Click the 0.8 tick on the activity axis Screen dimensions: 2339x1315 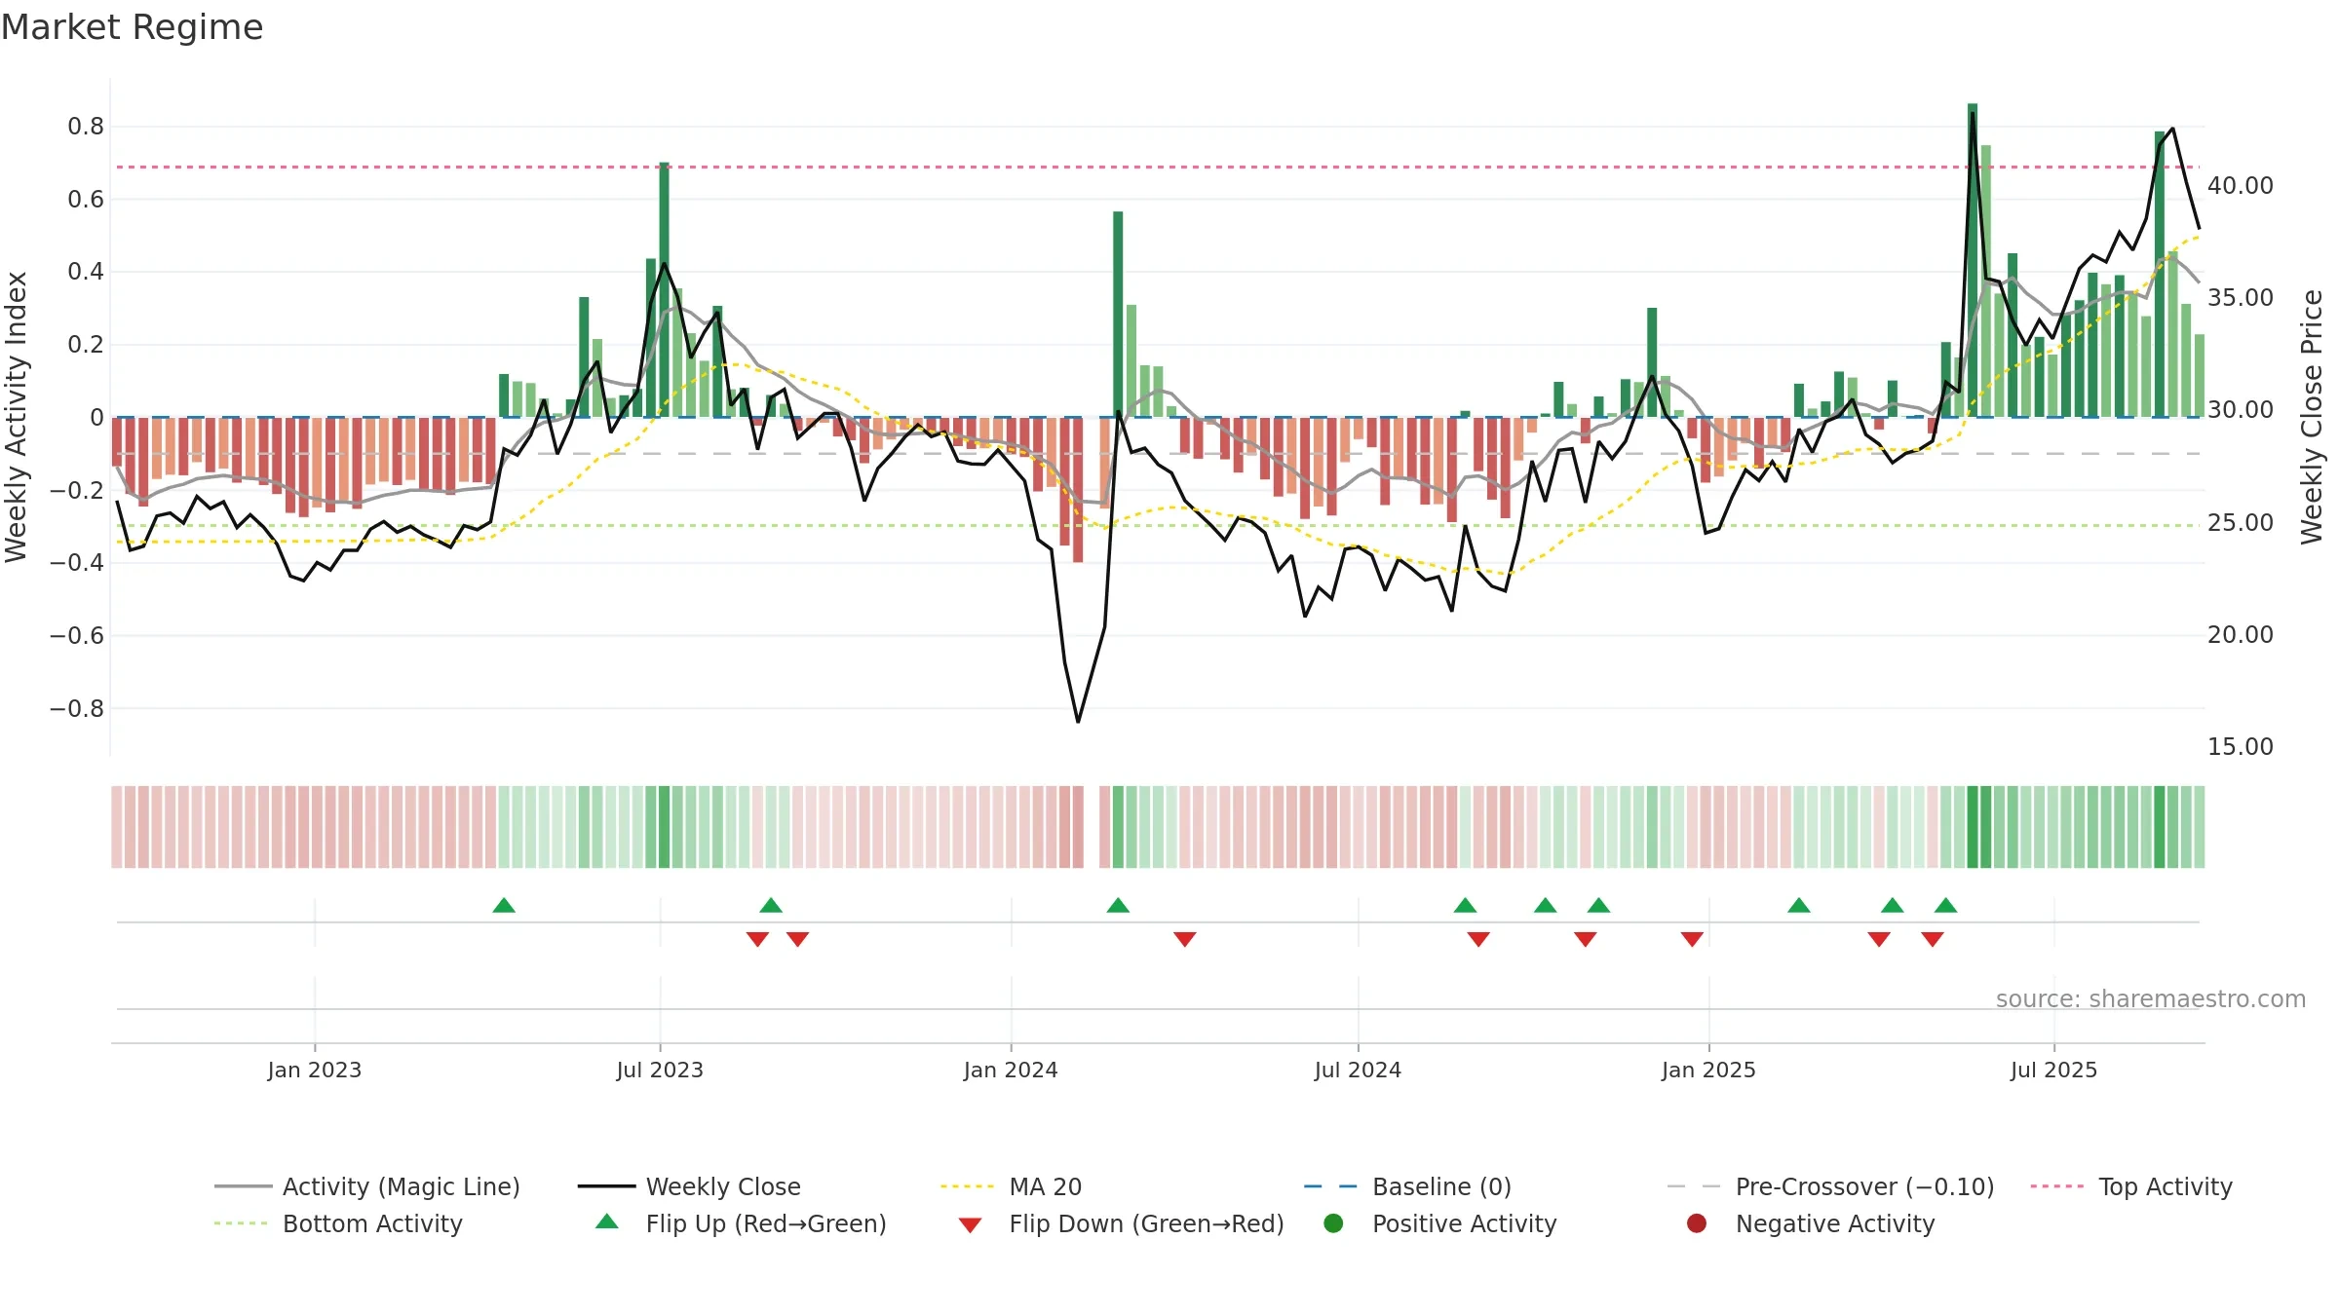[x=86, y=126]
